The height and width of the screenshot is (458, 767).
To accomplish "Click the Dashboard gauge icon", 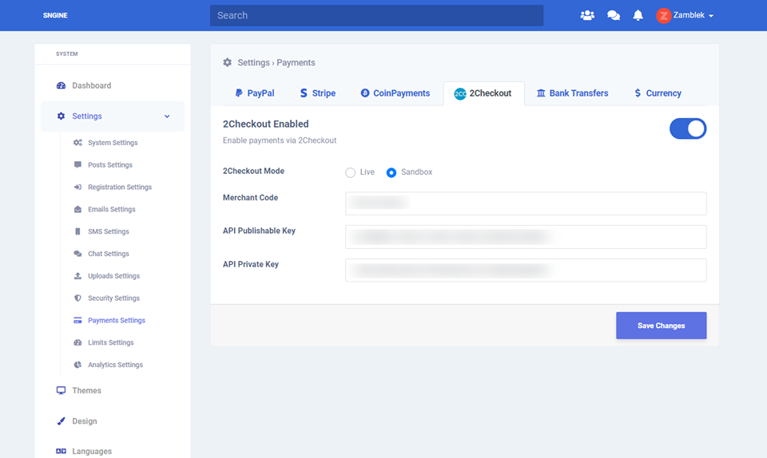I will click(62, 85).
